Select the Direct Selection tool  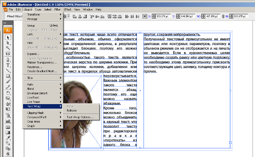pos(8,43)
